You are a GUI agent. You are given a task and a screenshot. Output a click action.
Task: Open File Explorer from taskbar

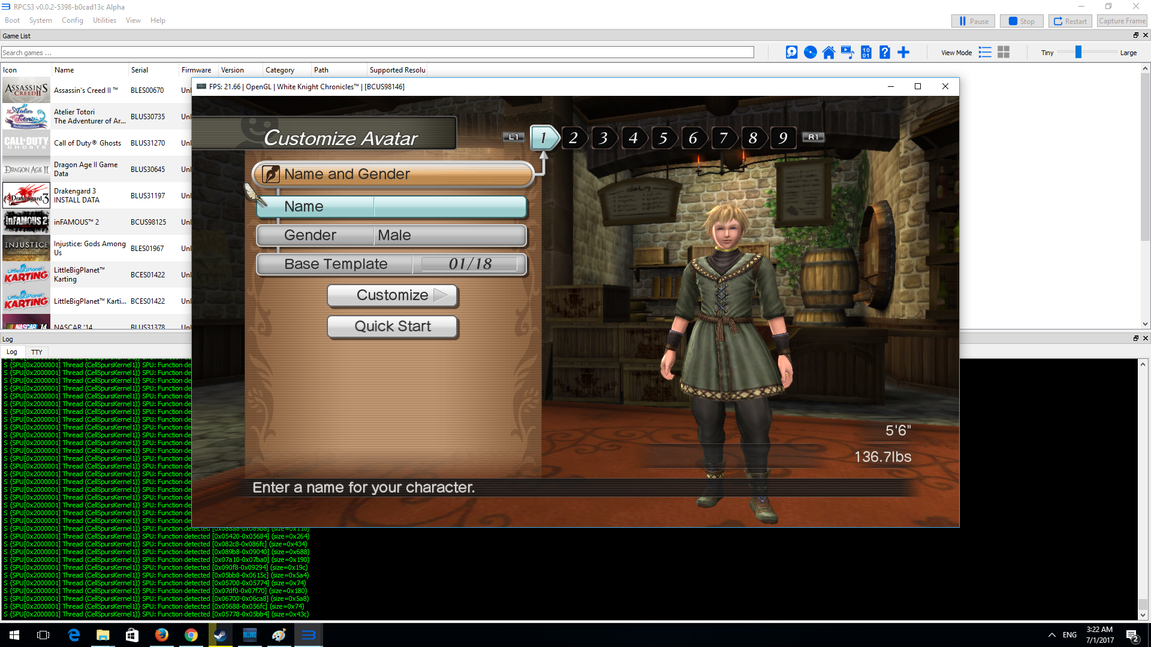[103, 635]
